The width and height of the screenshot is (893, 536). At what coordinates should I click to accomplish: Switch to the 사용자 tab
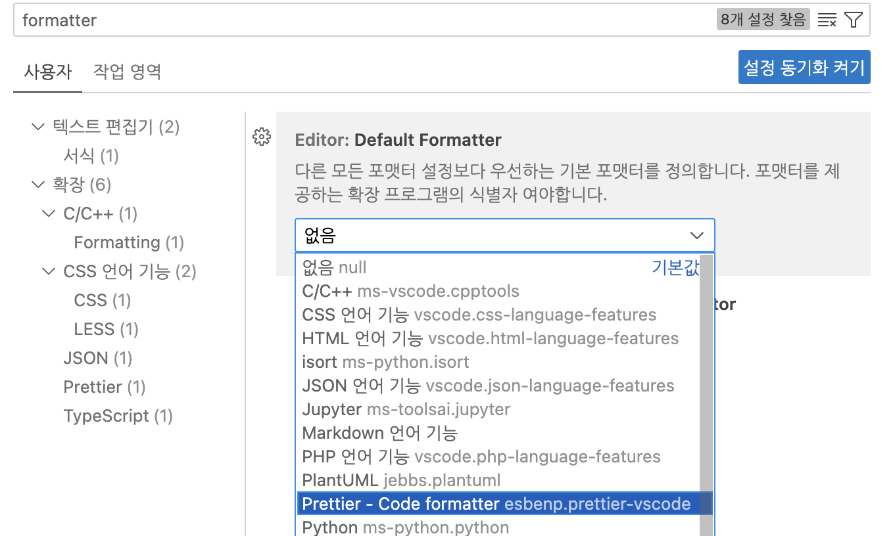coord(47,72)
